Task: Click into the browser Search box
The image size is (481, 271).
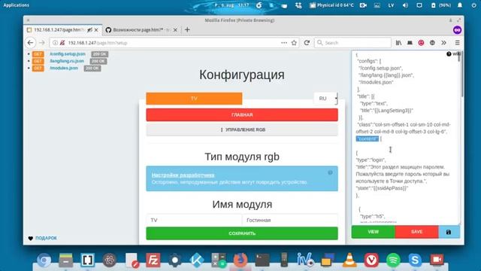Action: pos(352,43)
